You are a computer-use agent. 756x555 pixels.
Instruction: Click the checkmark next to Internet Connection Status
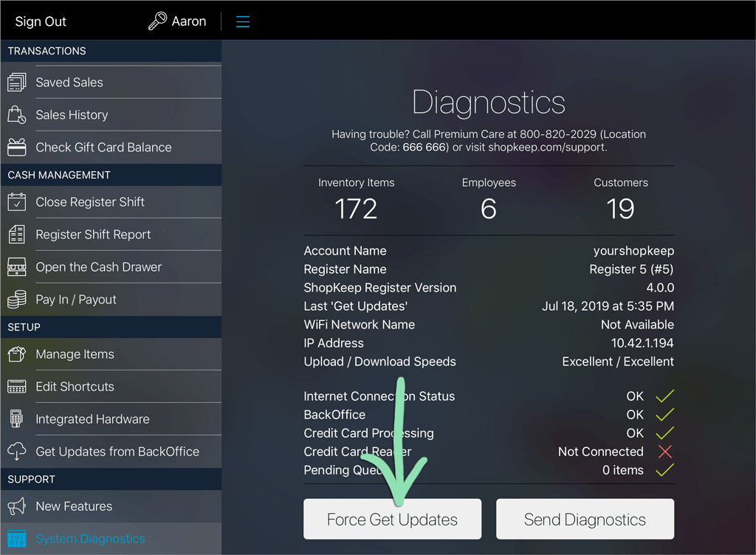pos(665,396)
